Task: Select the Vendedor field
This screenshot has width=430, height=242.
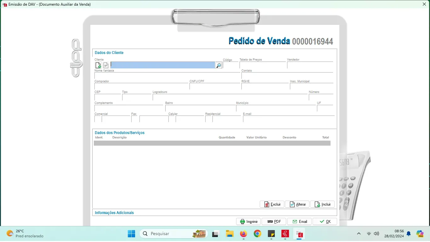Action: coord(310,65)
